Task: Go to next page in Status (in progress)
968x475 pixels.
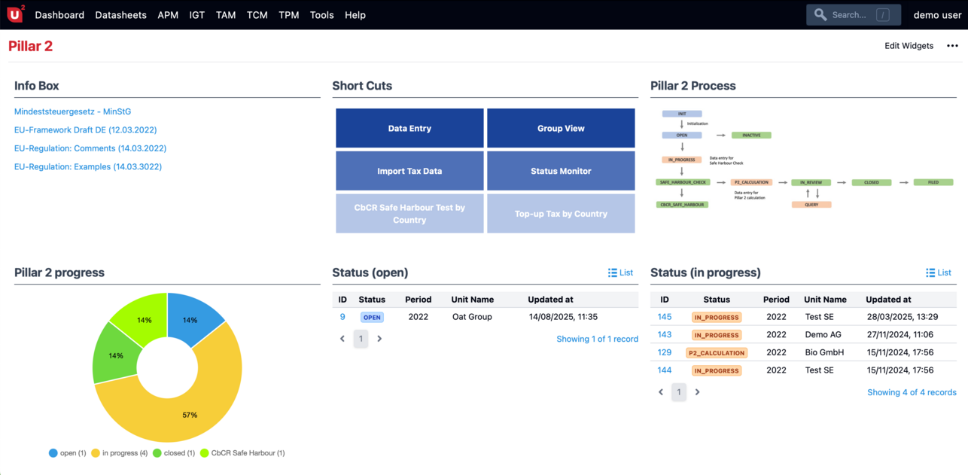Action: tap(698, 392)
